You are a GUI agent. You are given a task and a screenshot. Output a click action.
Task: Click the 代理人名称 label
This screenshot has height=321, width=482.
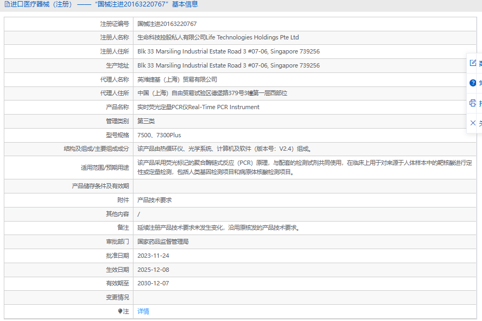point(115,79)
